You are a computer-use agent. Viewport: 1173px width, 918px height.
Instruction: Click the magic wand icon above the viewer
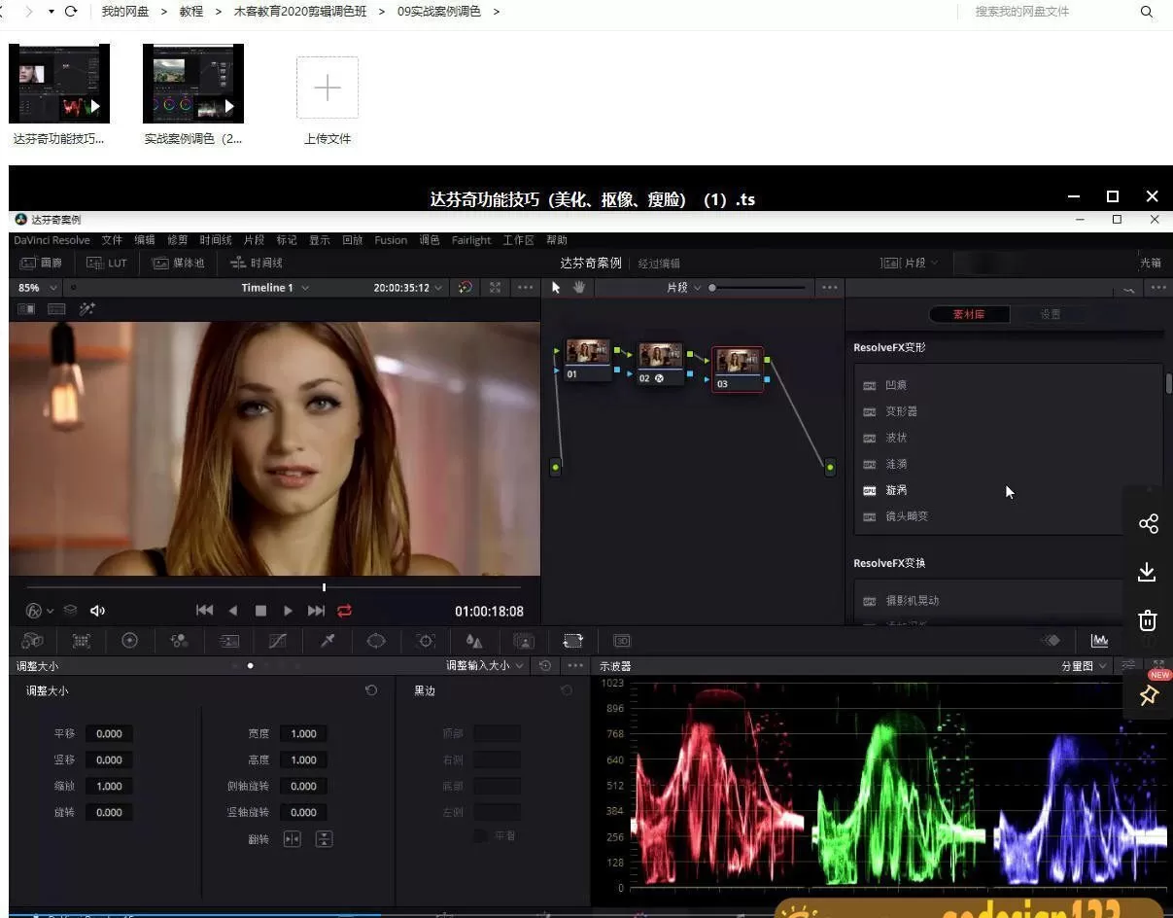86,308
